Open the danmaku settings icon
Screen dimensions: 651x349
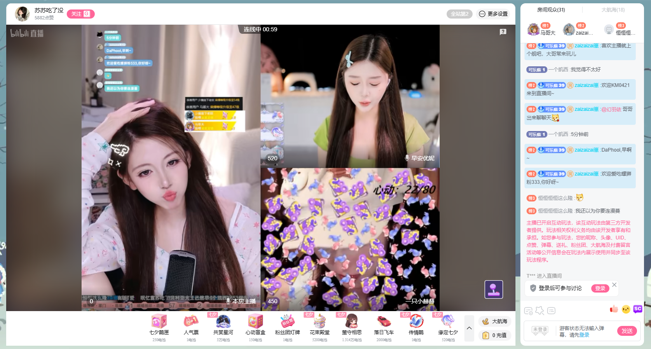point(528,311)
